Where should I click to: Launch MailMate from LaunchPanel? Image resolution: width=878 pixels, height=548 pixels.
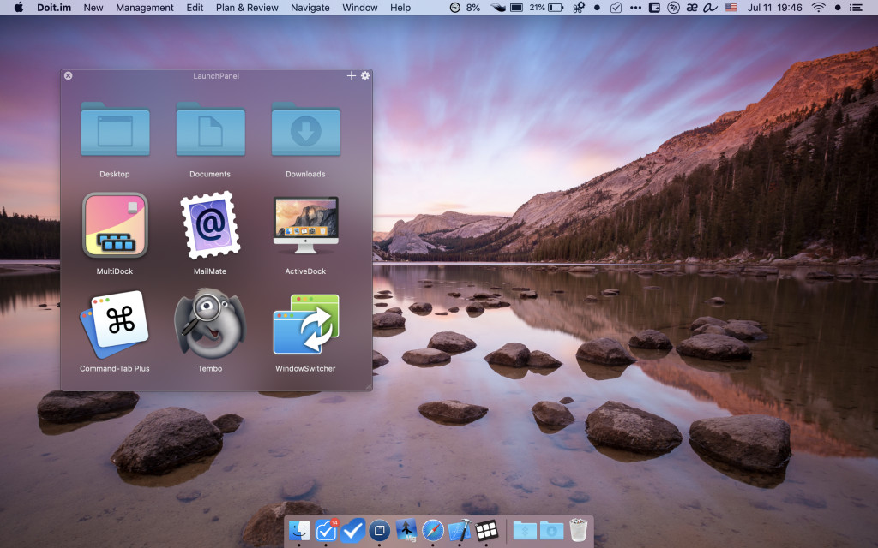(x=210, y=225)
